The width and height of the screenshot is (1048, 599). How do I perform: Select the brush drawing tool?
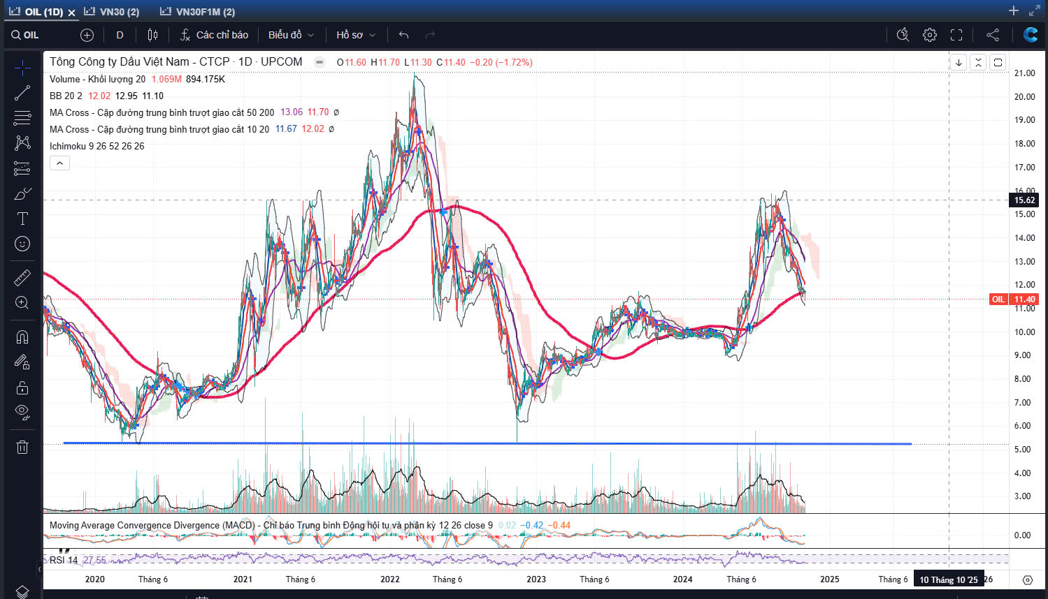(22, 193)
